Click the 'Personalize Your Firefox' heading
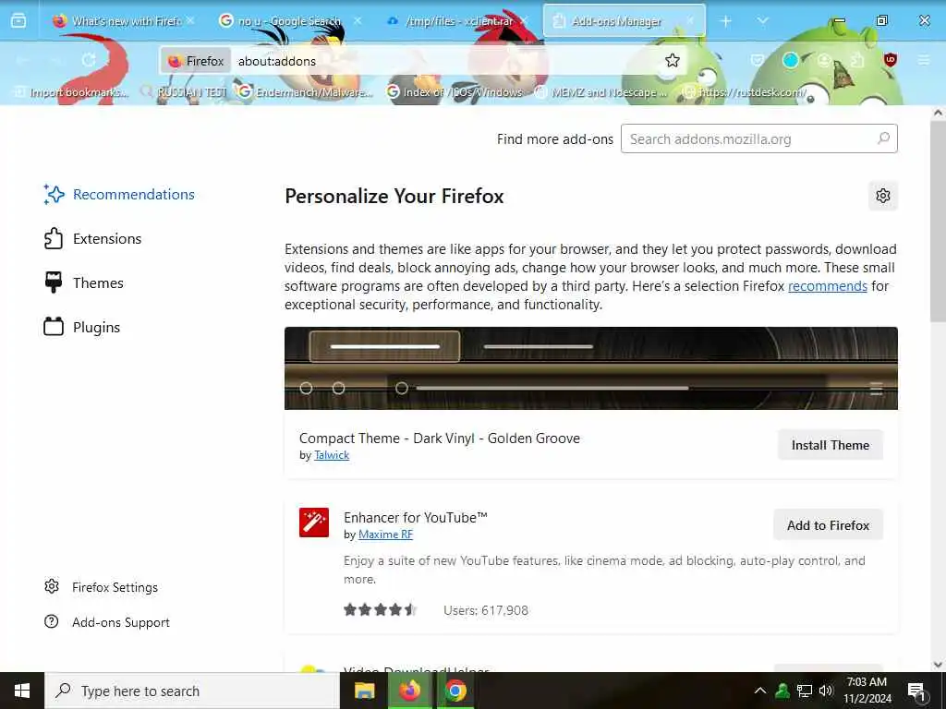The image size is (946, 709). pos(394,196)
